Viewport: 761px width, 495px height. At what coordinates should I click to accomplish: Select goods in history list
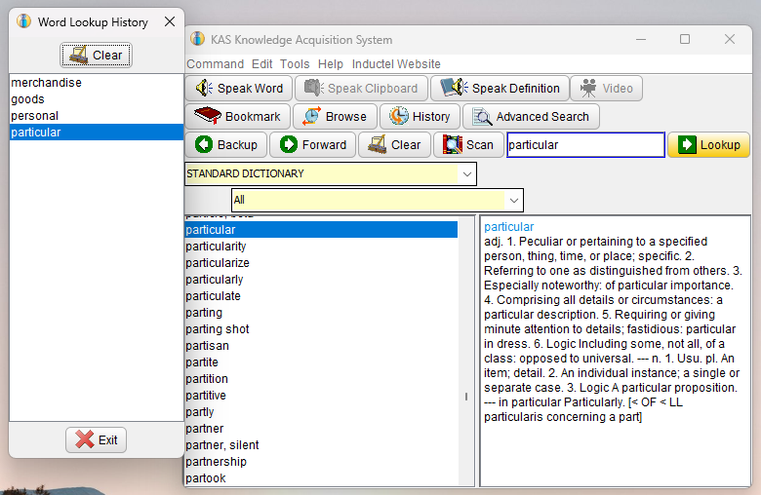pyautogui.click(x=96, y=99)
